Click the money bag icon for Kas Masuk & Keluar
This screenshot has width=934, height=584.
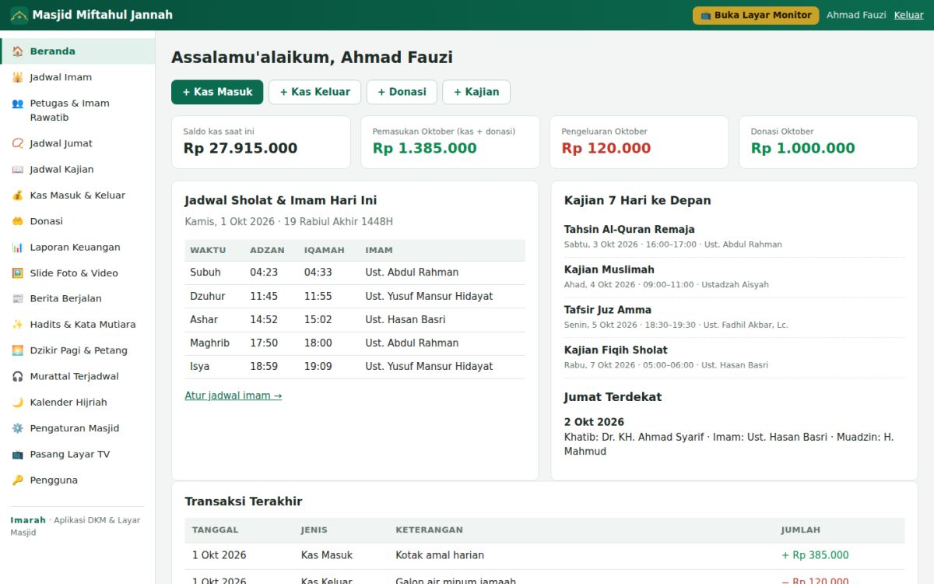(x=17, y=195)
